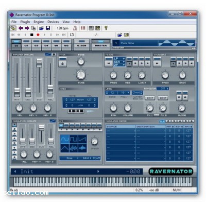This screenshot has width=206, height=206.
Task: Click the amplifier envelope lock icon
Action: pos(54,55)
